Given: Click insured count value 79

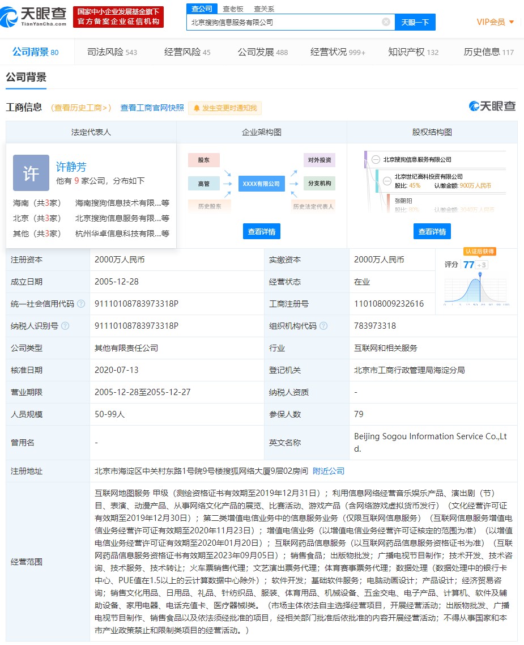Looking at the screenshot, I should 359,414.
